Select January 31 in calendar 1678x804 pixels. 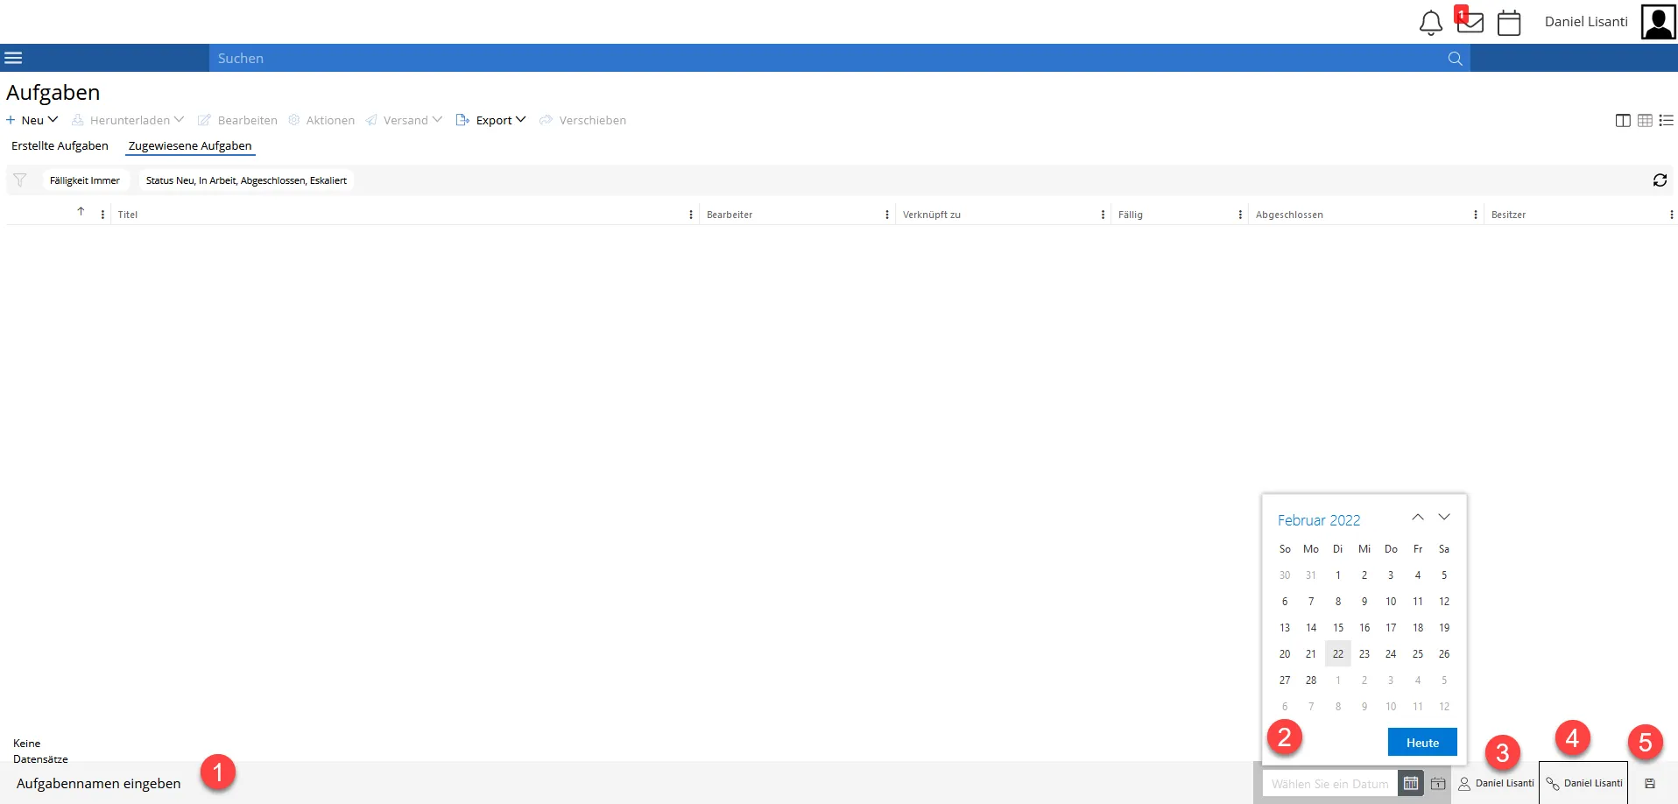(x=1311, y=575)
